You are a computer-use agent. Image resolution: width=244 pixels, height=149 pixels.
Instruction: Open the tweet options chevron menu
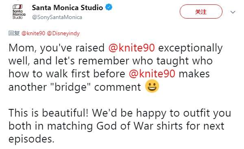pyautogui.click(x=233, y=12)
